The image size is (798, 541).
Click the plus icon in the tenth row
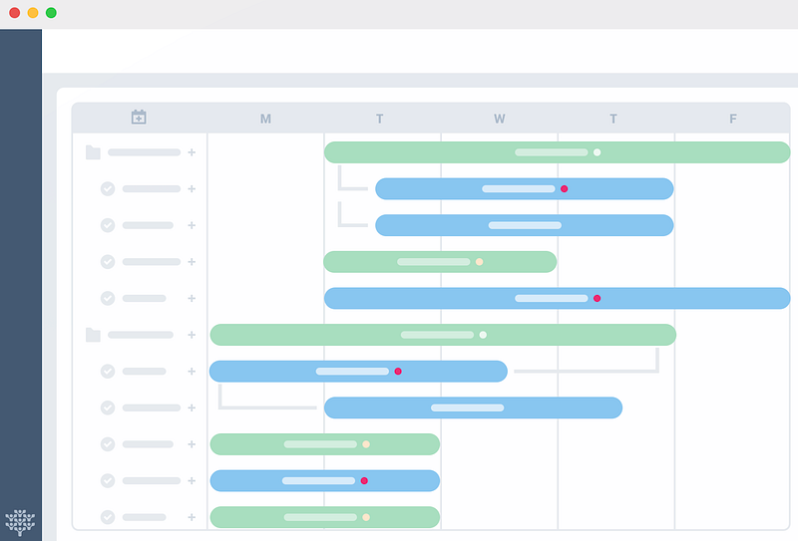coord(192,480)
